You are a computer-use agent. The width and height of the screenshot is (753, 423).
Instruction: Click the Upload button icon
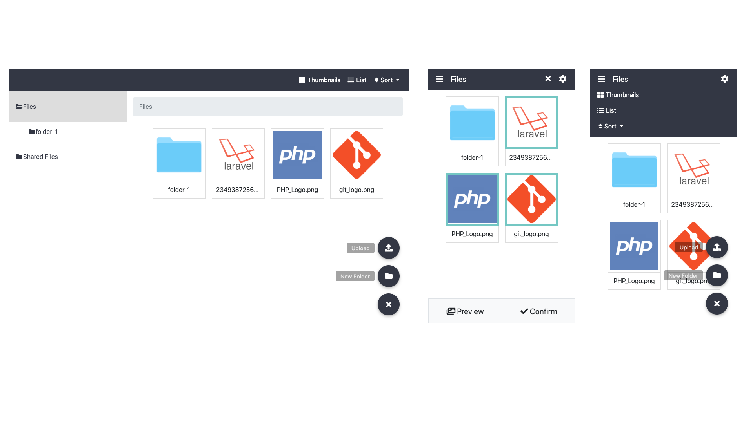click(389, 248)
